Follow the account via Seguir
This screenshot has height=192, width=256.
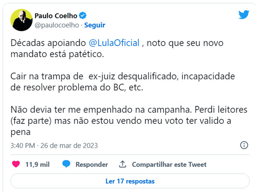click(x=95, y=25)
